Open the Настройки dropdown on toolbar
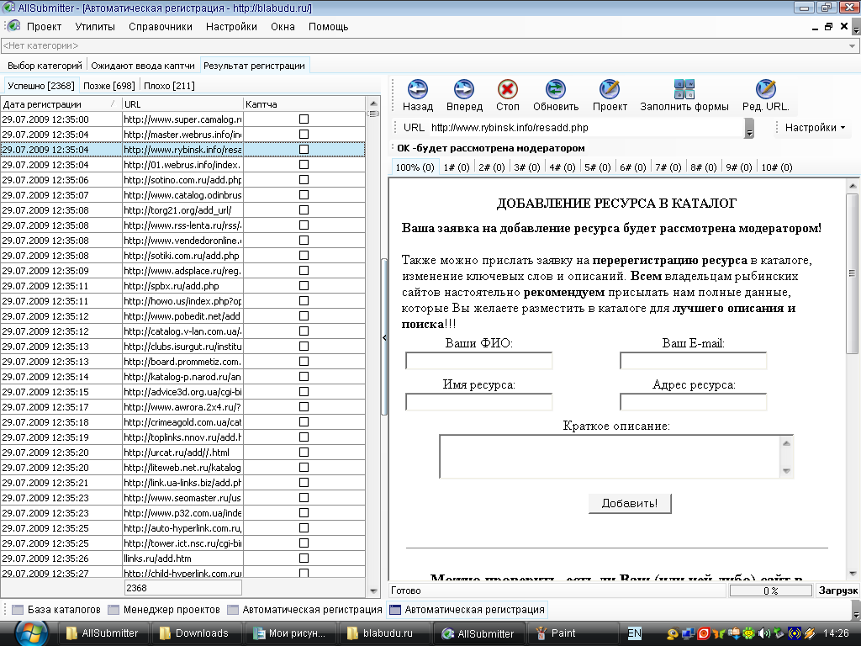 pyautogui.click(x=816, y=128)
